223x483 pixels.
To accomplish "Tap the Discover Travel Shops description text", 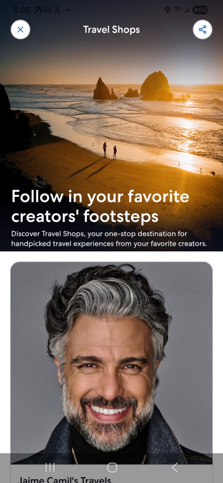I will 109,239.
